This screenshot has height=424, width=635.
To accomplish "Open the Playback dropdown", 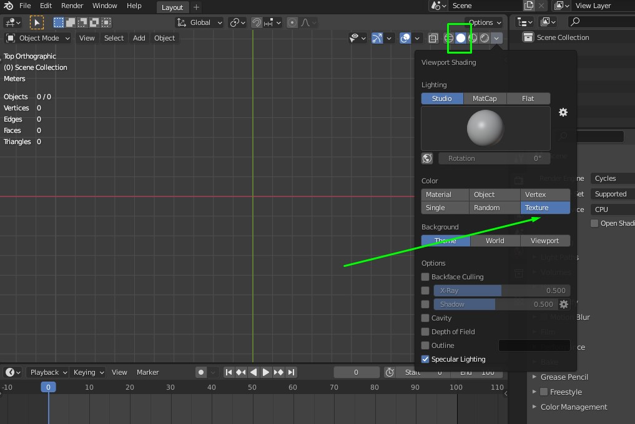I will 48,372.
